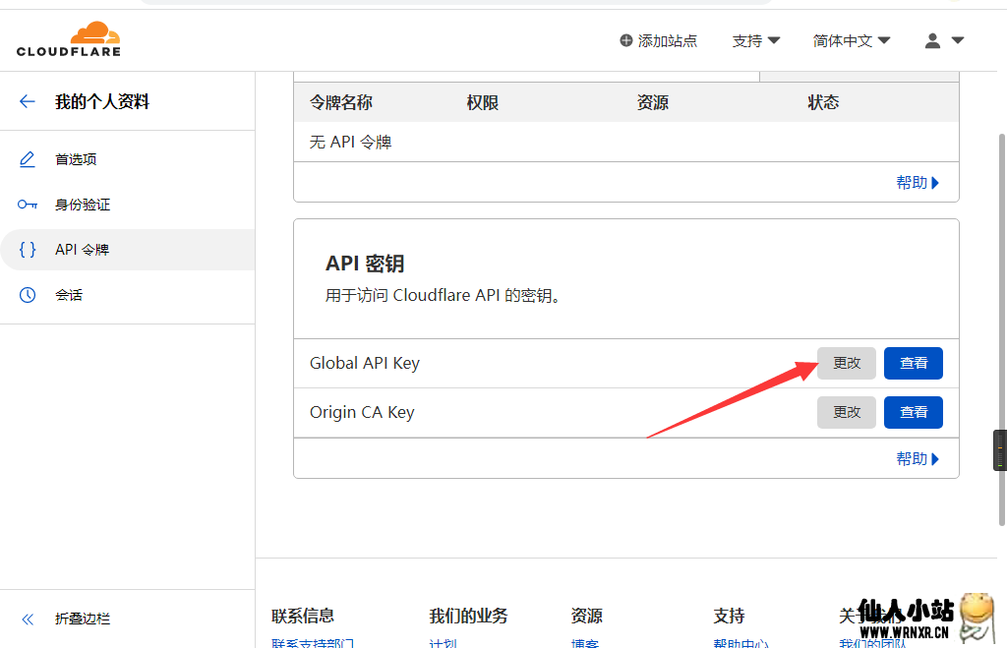1007x648 pixels.
Task: Click the Origin CA Key label
Action: (x=362, y=412)
